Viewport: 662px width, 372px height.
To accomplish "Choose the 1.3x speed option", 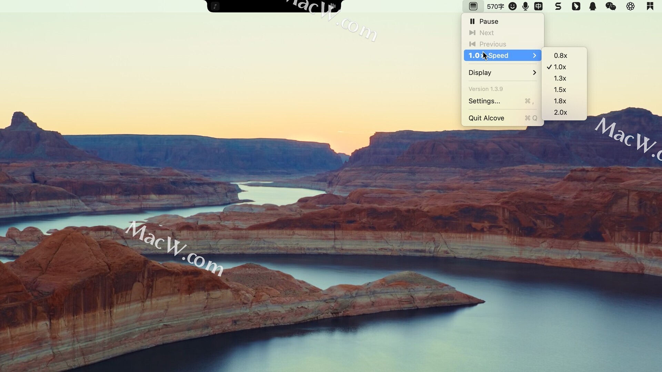I will click(x=560, y=78).
